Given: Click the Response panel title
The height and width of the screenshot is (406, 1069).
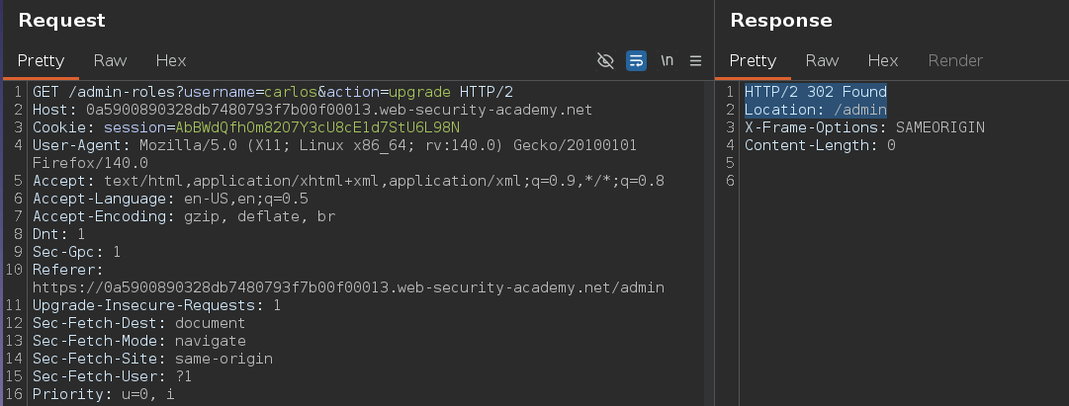Looking at the screenshot, I should pyautogui.click(x=780, y=21).
